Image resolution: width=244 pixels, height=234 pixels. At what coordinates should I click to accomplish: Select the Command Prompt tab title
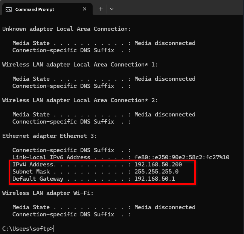[x=35, y=9]
